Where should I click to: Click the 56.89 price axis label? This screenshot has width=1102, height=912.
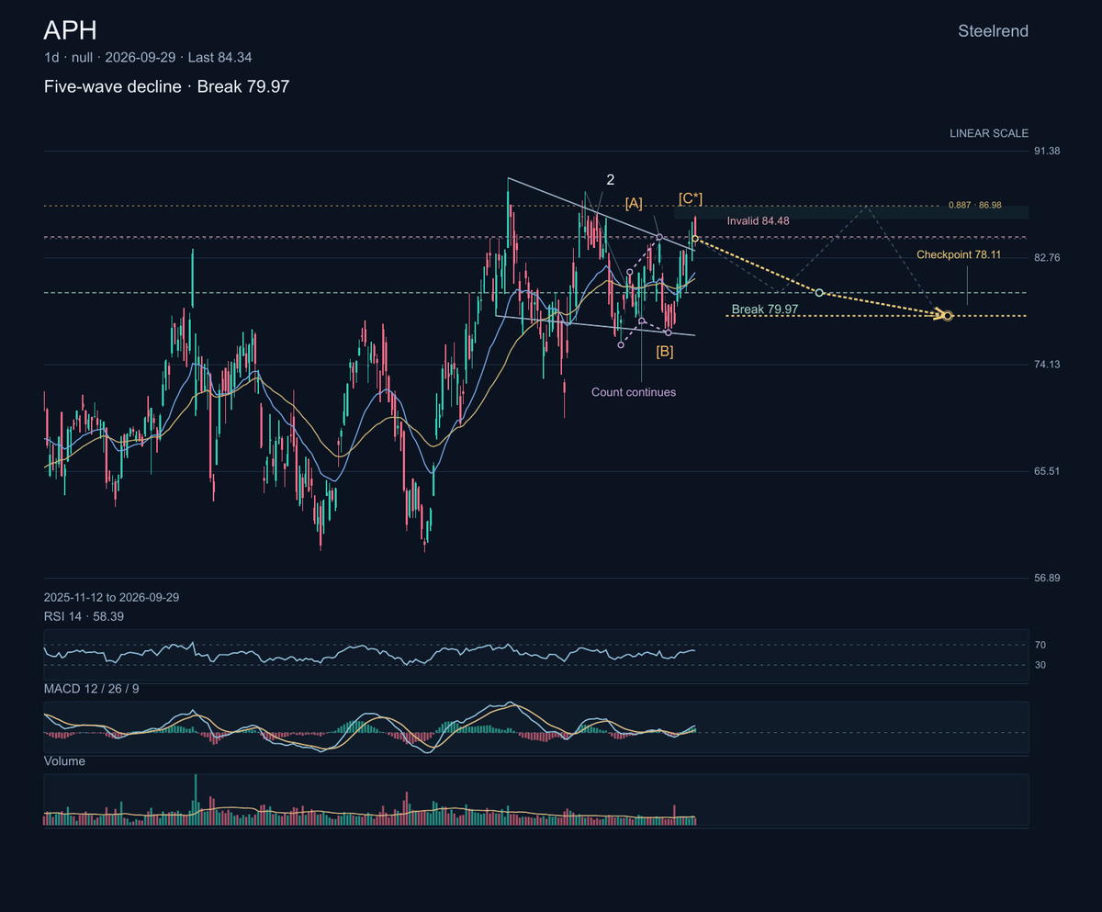click(1047, 578)
